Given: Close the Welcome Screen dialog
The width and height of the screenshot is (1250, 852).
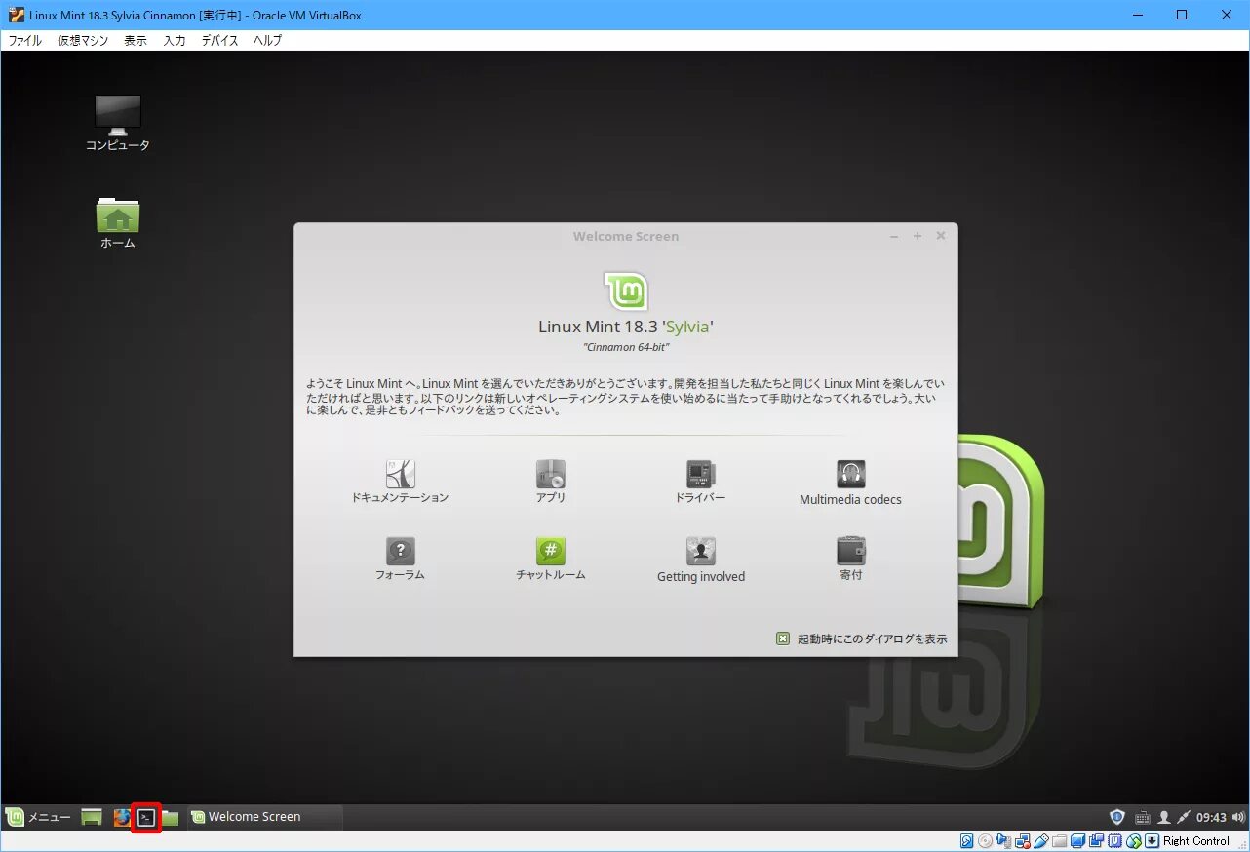Looking at the screenshot, I should click(941, 236).
